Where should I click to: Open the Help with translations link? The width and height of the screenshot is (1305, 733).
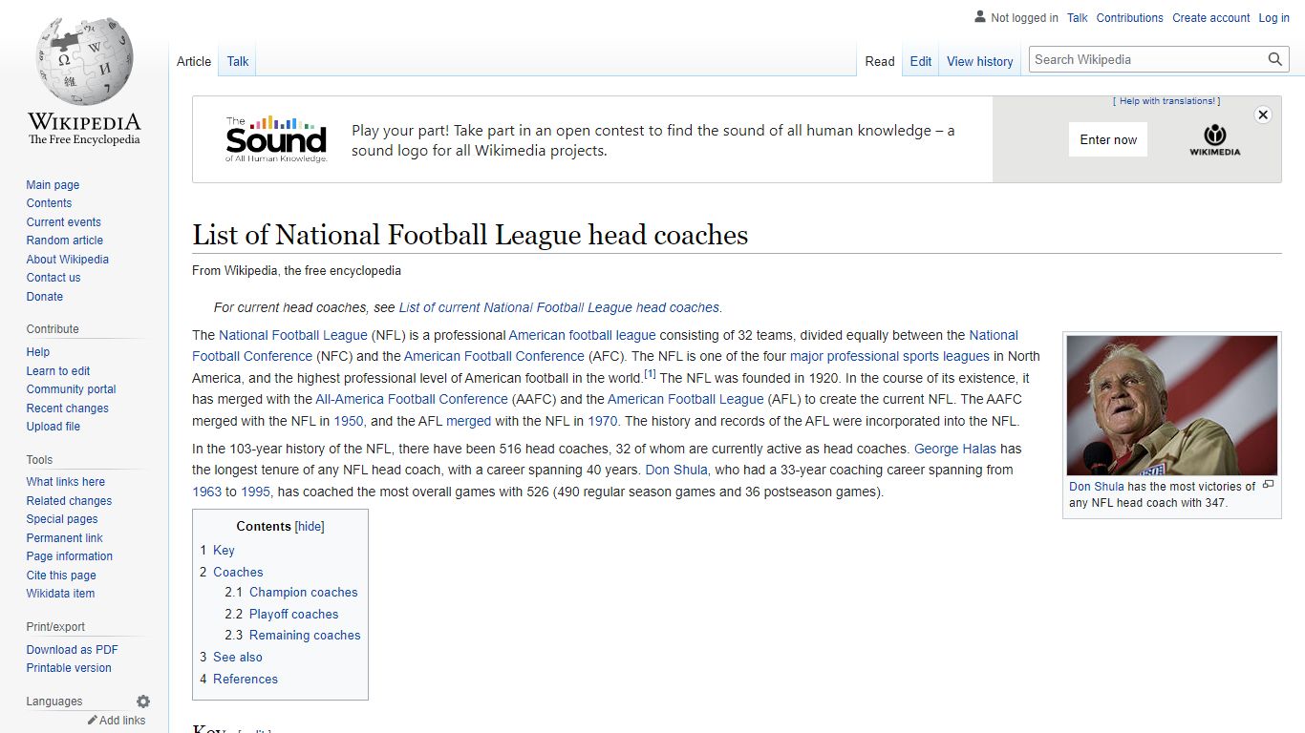point(1166,101)
